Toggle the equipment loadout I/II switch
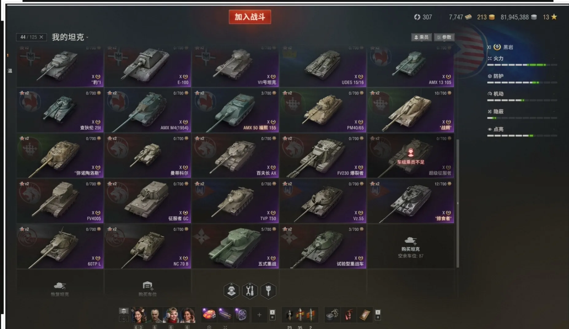The width and height of the screenshot is (569, 329). pyautogui.click(x=272, y=315)
